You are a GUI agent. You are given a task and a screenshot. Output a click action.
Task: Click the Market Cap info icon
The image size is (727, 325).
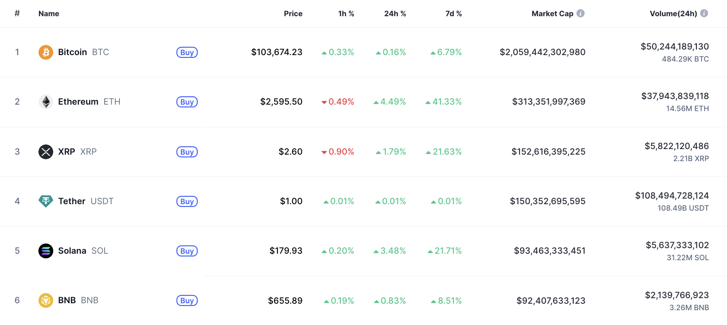tap(580, 13)
